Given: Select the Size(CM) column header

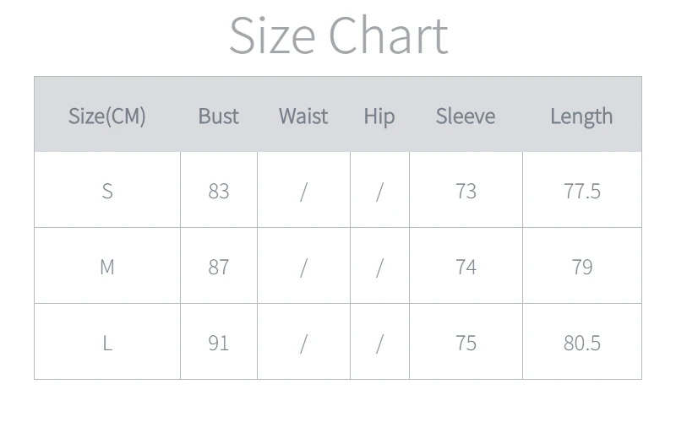Looking at the screenshot, I should (107, 116).
